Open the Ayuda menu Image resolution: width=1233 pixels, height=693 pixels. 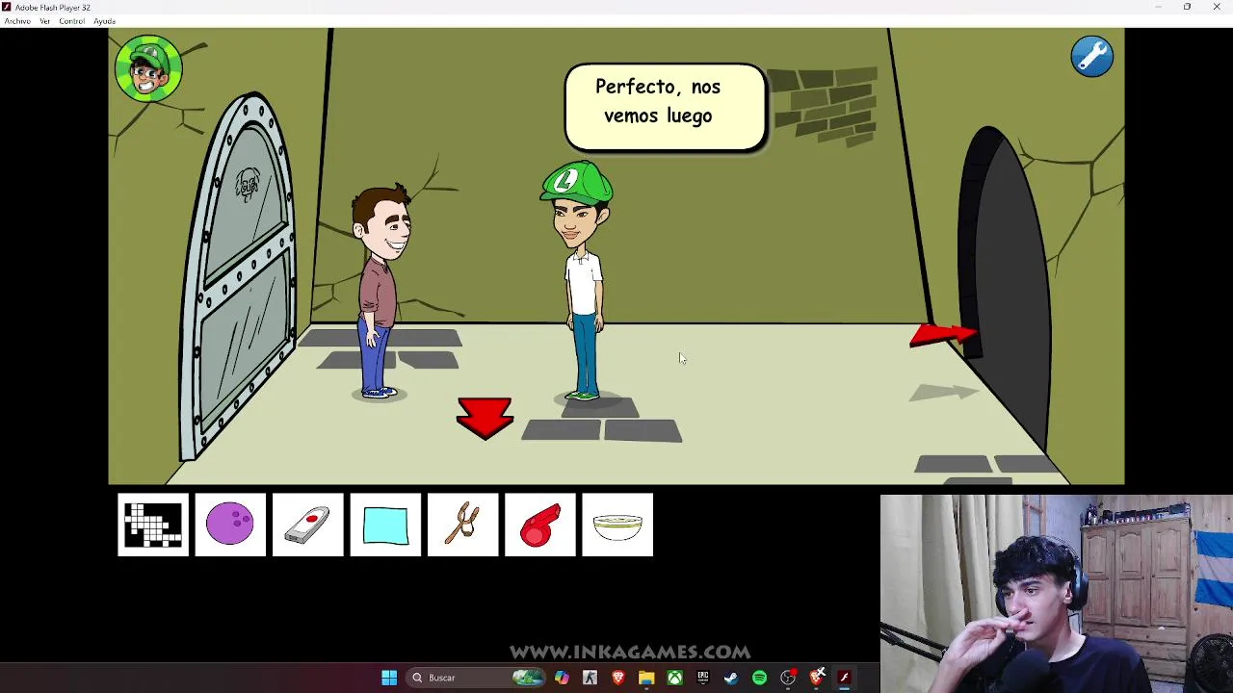point(104,21)
